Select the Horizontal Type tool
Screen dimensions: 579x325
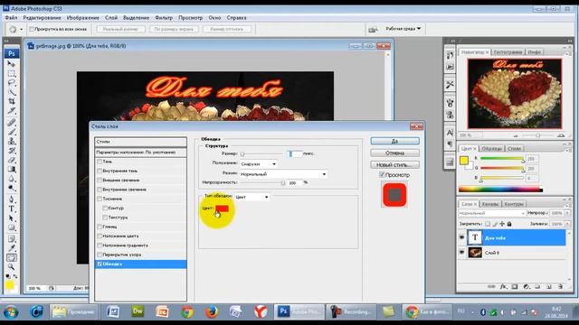click(x=11, y=209)
